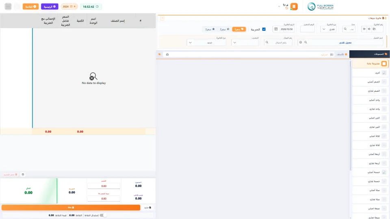The height and width of the screenshot is (219, 390).
Task: Click the 16:52:42 clock display
Action: [91, 6]
